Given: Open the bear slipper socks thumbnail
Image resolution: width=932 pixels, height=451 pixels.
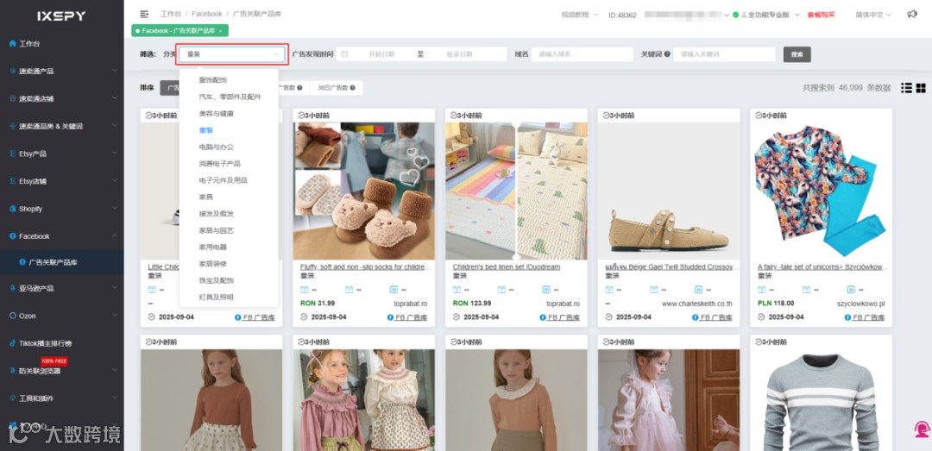Looking at the screenshot, I should pyautogui.click(x=364, y=191).
